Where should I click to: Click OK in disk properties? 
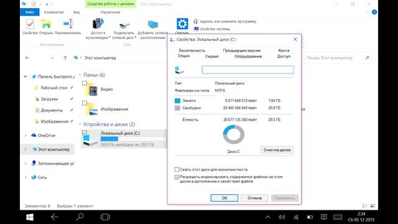224,198
